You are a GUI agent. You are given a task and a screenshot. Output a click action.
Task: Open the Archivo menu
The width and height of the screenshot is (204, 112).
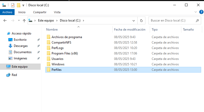pos(7,12)
